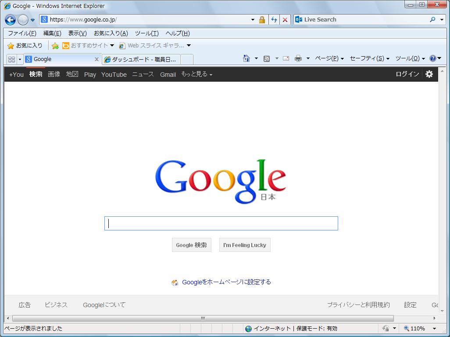Open Googleについて footer link
This screenshot has height=337, width=450.
point(104,305)
